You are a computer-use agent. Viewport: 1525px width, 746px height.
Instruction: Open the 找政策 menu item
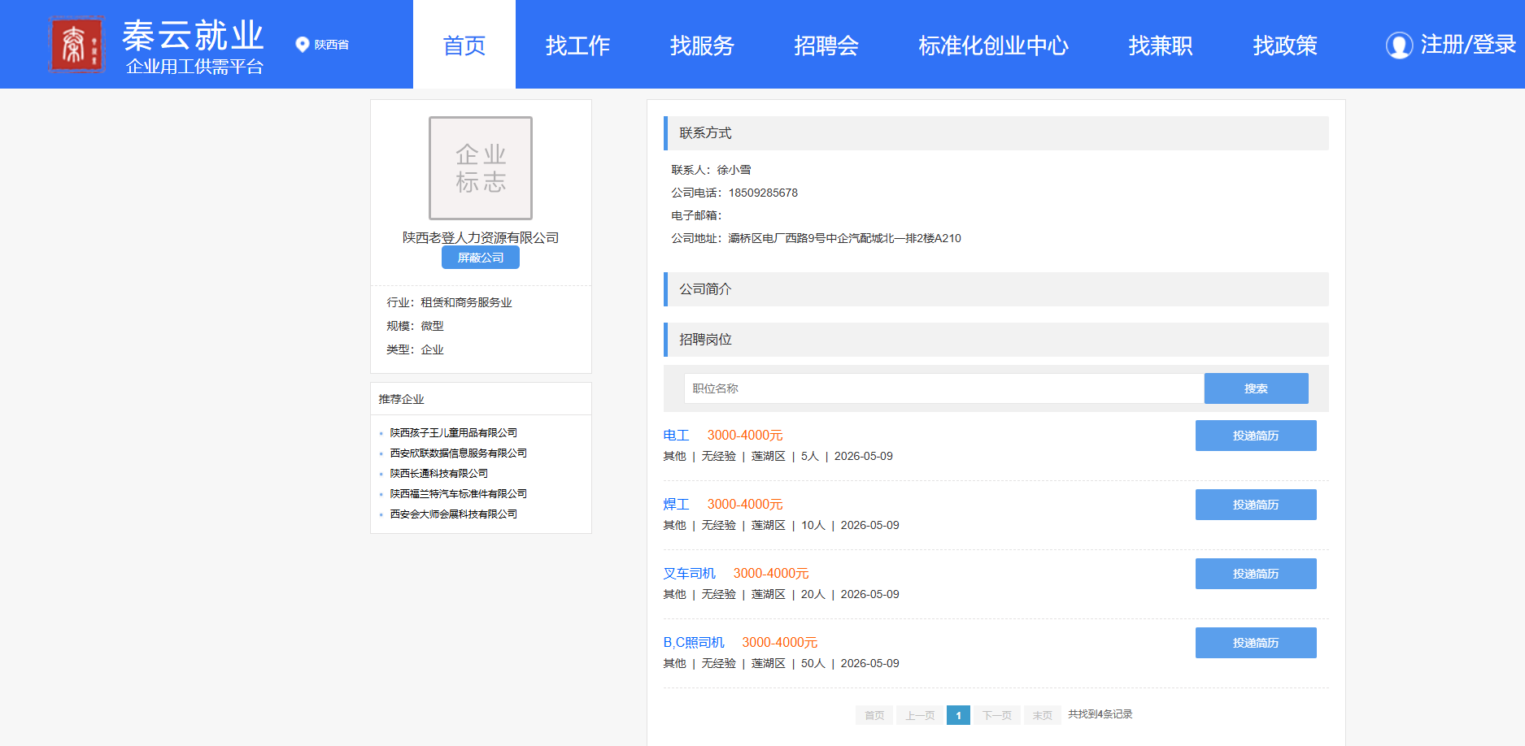[x=1285, y=45]
